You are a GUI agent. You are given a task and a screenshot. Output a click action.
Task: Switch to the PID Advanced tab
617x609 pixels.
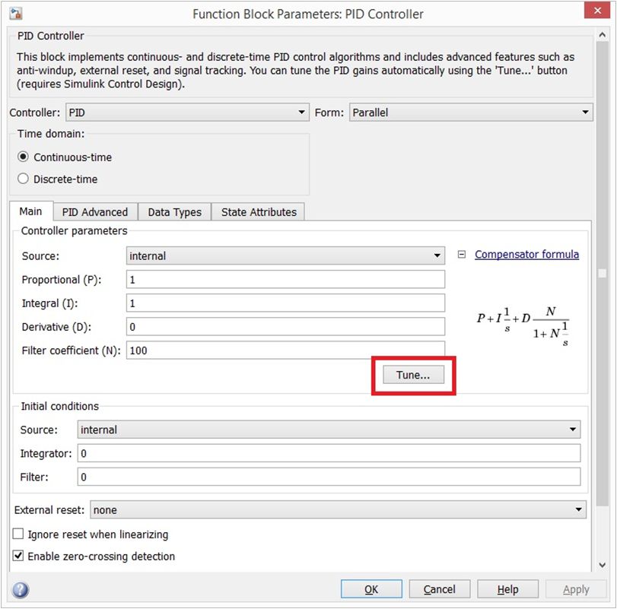95,212
